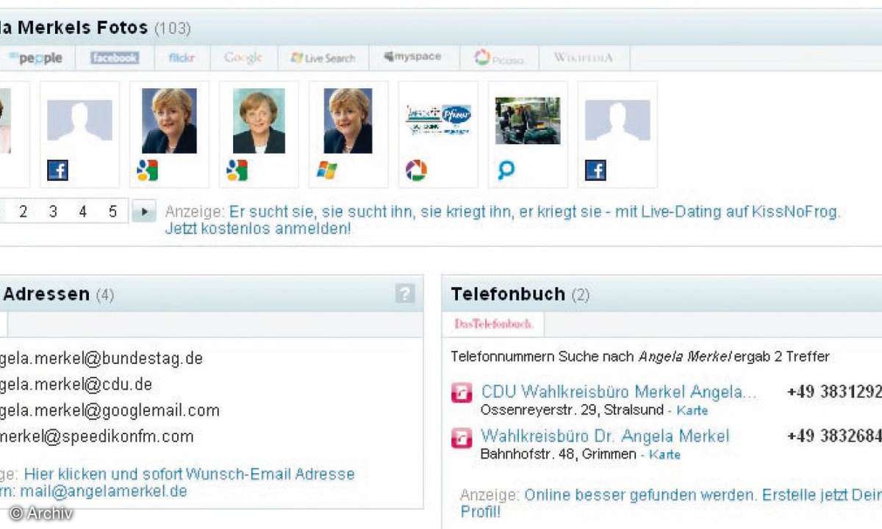The width and height of the screenshot is (882, 529).
Task: Select the myspace photos tab
Action: 412,57
